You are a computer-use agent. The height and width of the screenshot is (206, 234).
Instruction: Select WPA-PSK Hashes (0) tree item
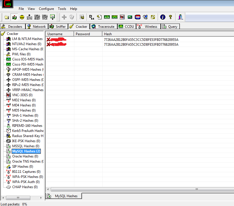coord(28,177)
